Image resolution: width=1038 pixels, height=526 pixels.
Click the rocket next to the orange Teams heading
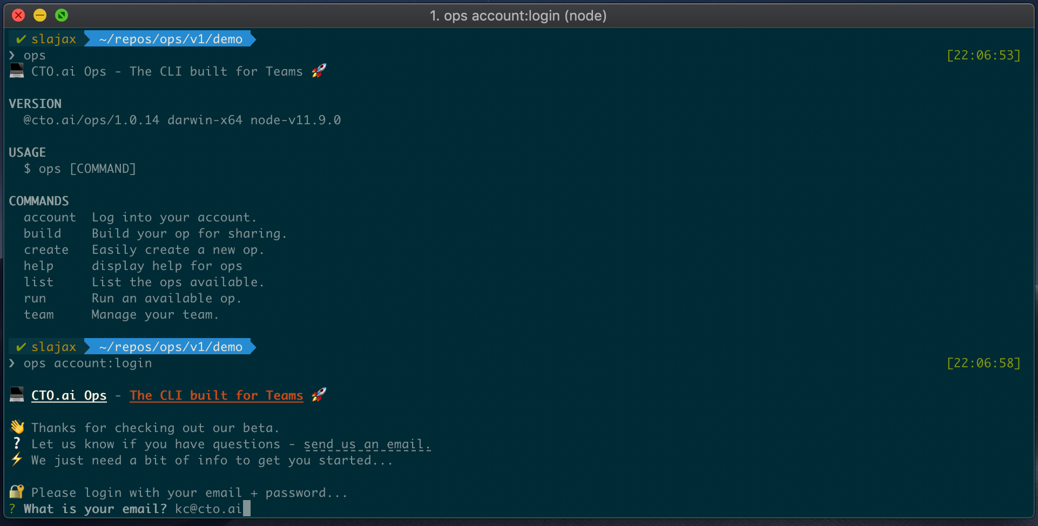coord(319,395)
